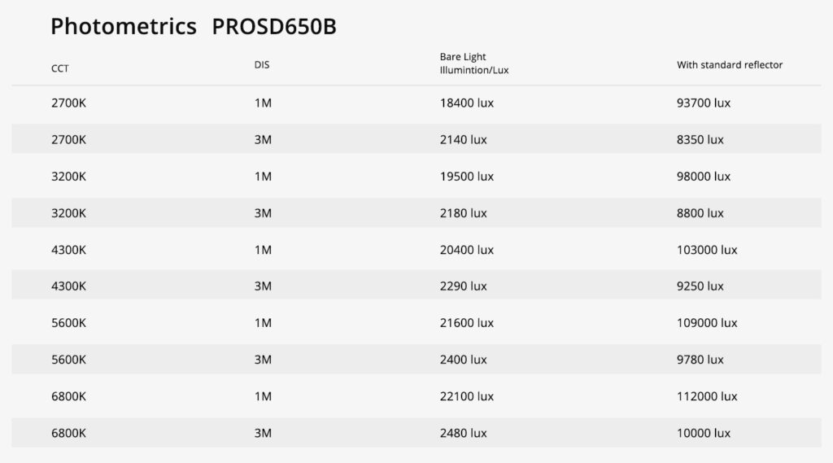The height and width of the screenshot is (463, 833).
Task: Click the Photometrics PROSD650B heading
Action: 194,27
